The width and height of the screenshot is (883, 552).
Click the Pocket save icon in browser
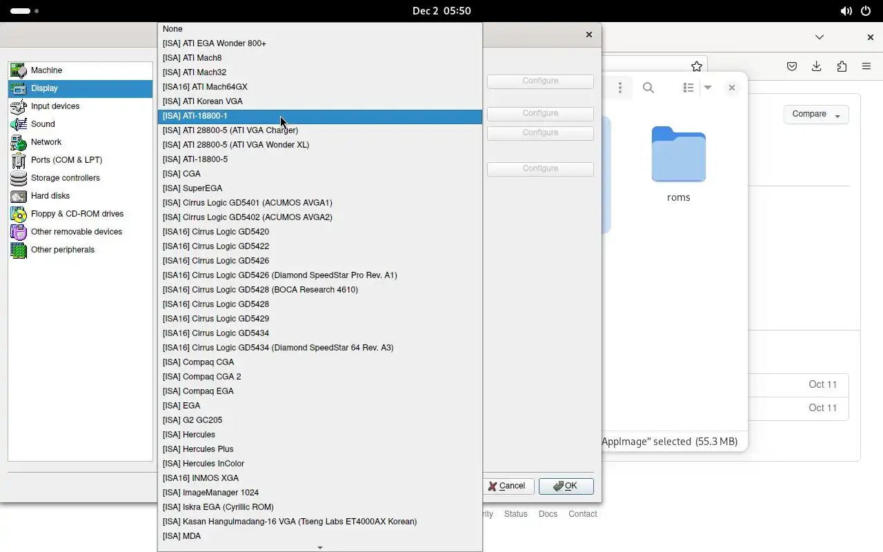(792, 66)
